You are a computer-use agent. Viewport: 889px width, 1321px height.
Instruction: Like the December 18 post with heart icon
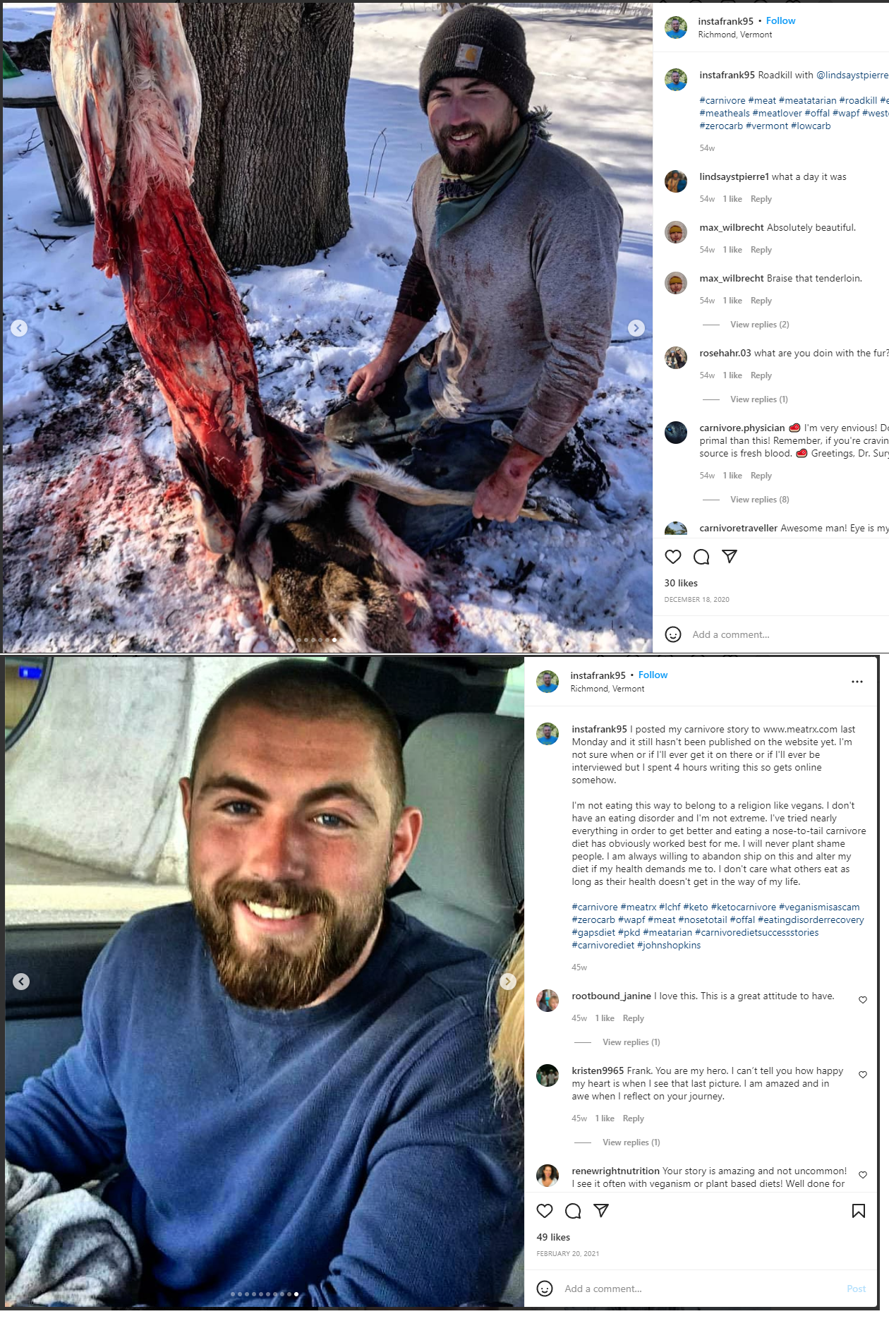click(673, 557)
